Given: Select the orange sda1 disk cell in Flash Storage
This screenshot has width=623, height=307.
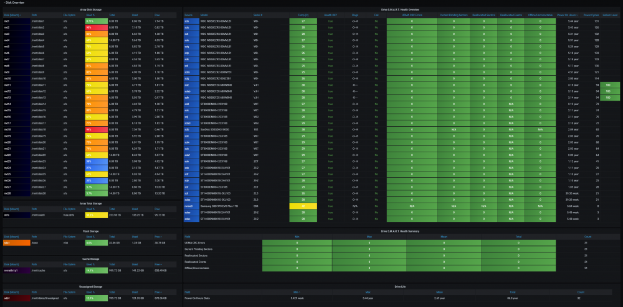Looking at the screenshot, I should 17,242.
